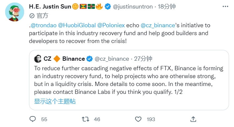Click Justin Sun's blue verified badge
This screenshot has height=127, width=234.
107,7
